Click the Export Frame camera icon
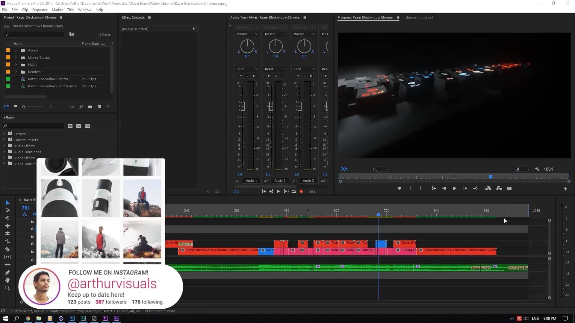575x323 pixels. pos(509,188)
